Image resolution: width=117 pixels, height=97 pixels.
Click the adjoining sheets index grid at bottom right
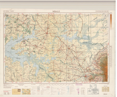[x=105, y=89]
